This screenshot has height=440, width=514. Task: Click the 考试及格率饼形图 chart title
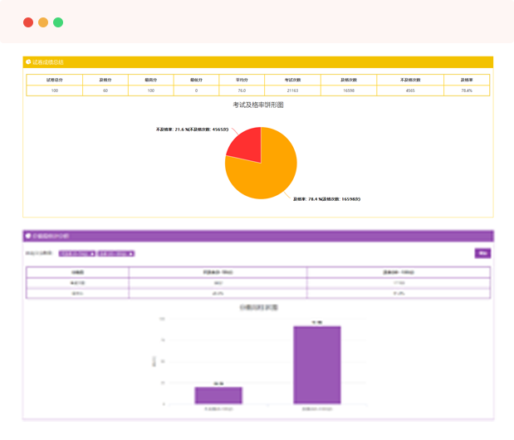pyautogui.click(x=258, y=105)
